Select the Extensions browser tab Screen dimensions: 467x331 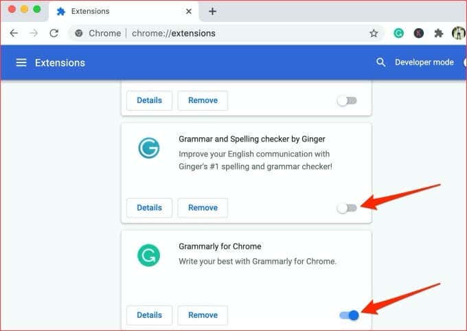pos(124,11)
